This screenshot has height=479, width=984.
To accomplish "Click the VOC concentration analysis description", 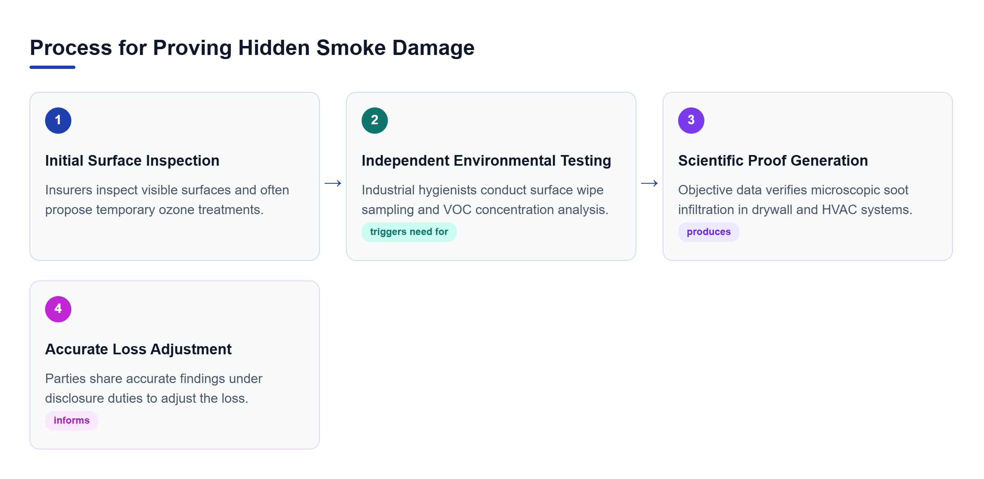I will click(485, 200).
